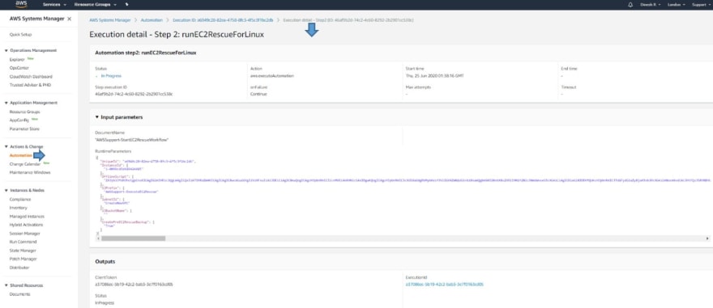The width and height of the screenshot is (713, 308).
Task: Collapse the Actions & Change section
Action: tap(6, 146)
